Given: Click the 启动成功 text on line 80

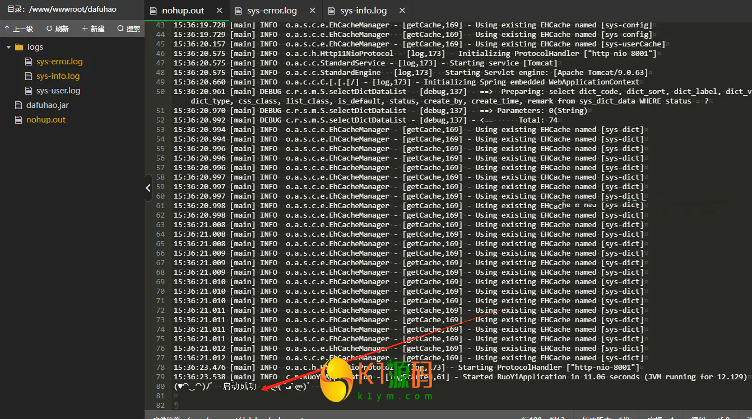Looking at the screenshot, I should coord(239,386).
